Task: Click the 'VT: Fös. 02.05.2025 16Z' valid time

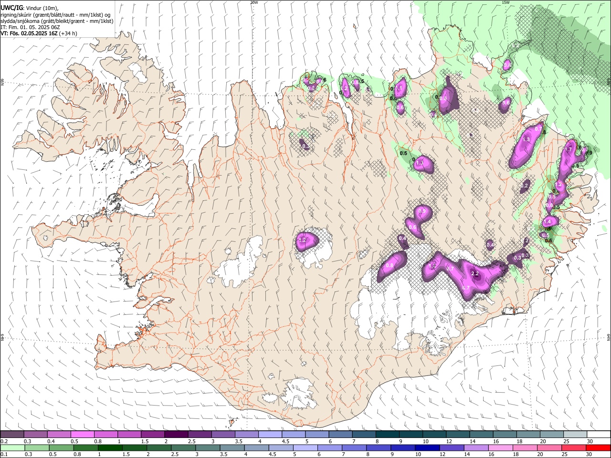Action: pyautogui.click(x=29, y=33)
